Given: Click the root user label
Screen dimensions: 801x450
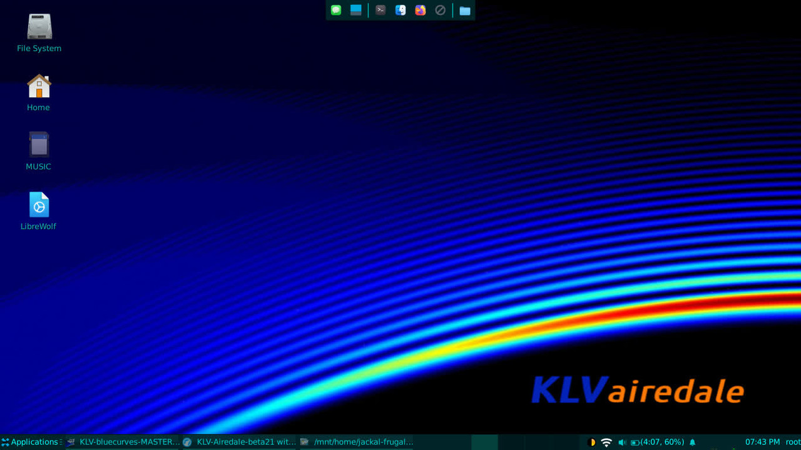Looking at the screenshot, I should coord(793,442).
